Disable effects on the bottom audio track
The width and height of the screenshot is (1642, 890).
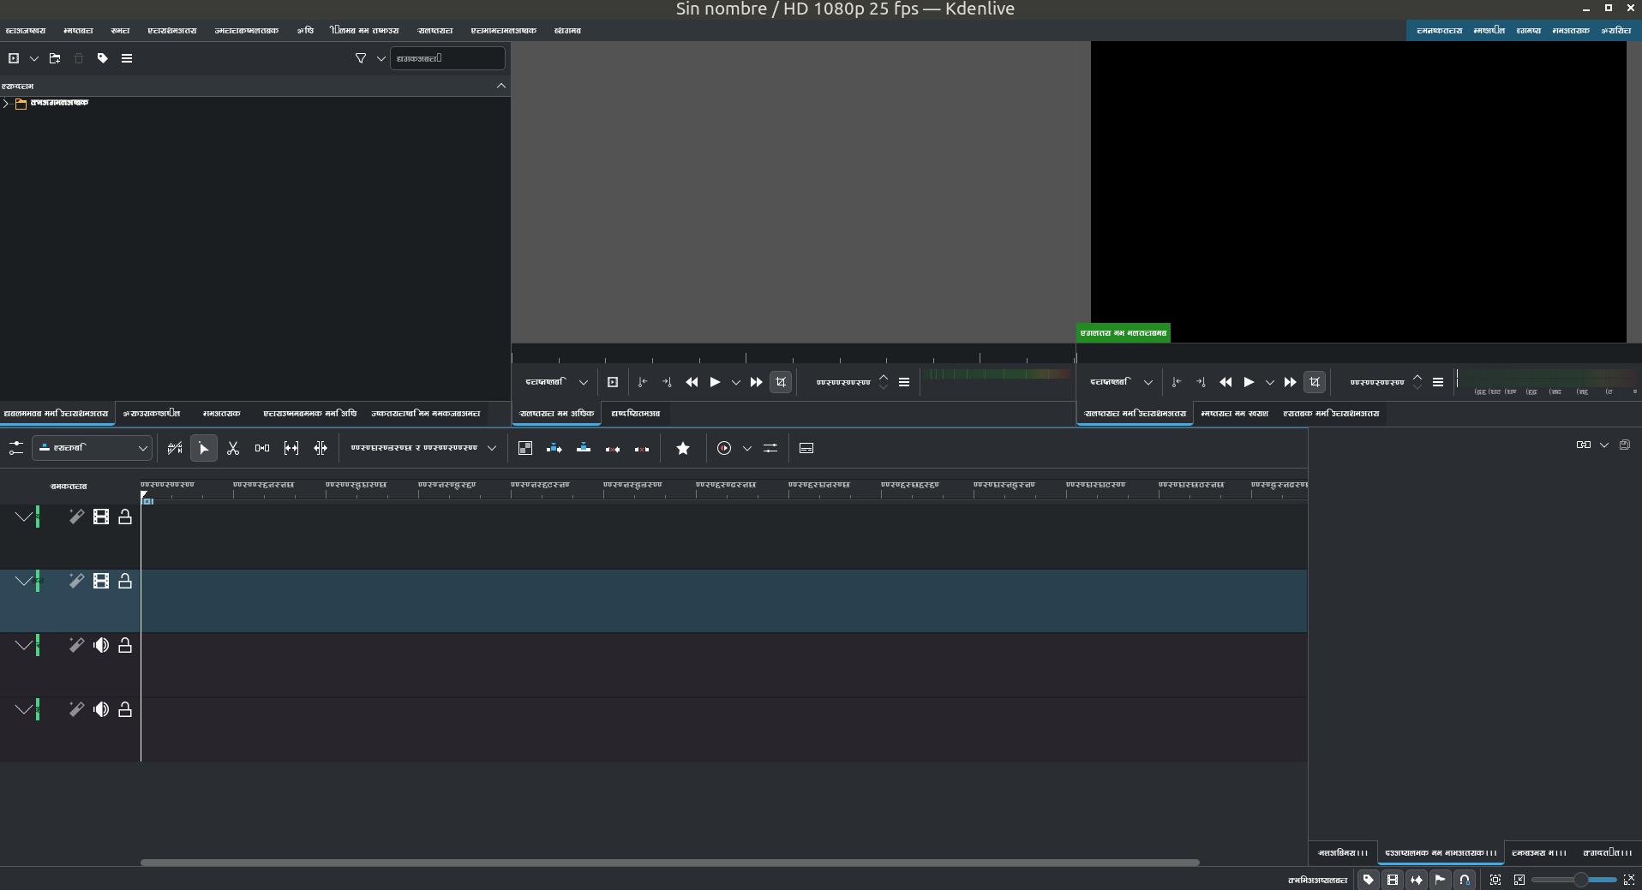(76, 709)
